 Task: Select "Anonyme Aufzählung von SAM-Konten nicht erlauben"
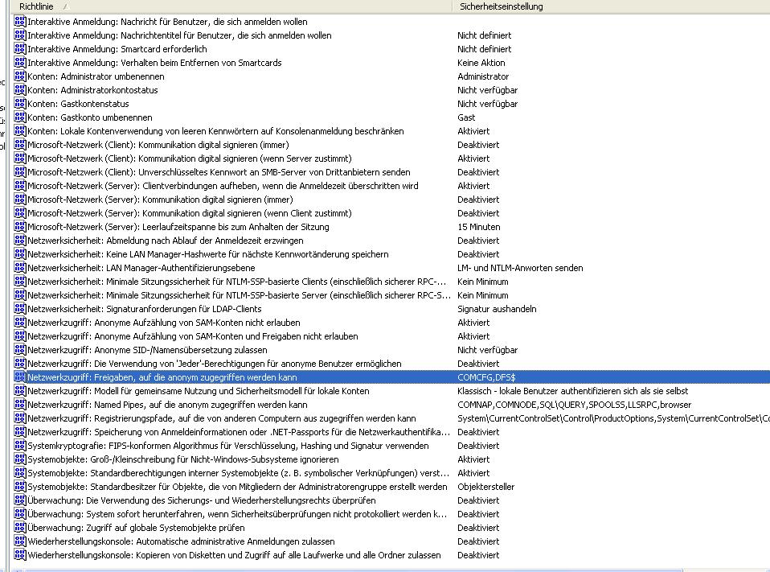[164, 323]
